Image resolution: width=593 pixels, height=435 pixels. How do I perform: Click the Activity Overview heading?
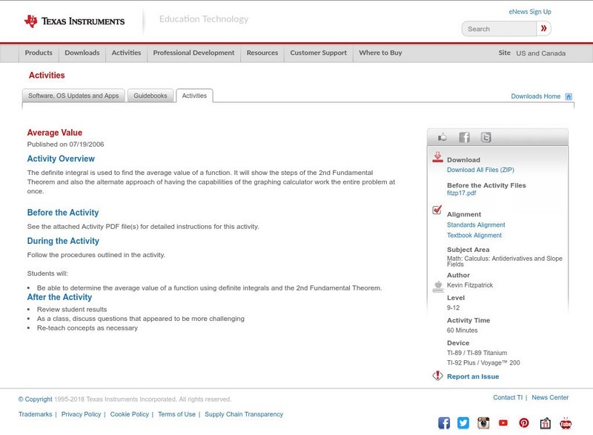(x=61, y=159)
